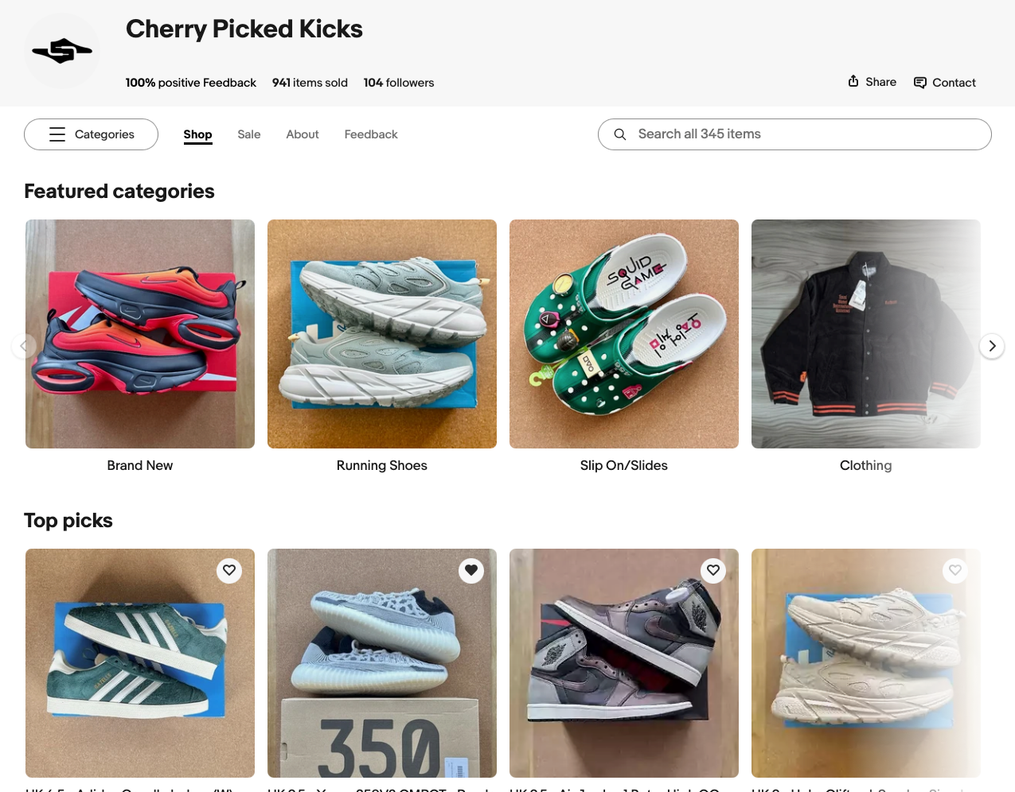Screen dimensions: 1015x792
Task: Unfavorite the Yeezy 350 listing
Action: click(471, 570)
